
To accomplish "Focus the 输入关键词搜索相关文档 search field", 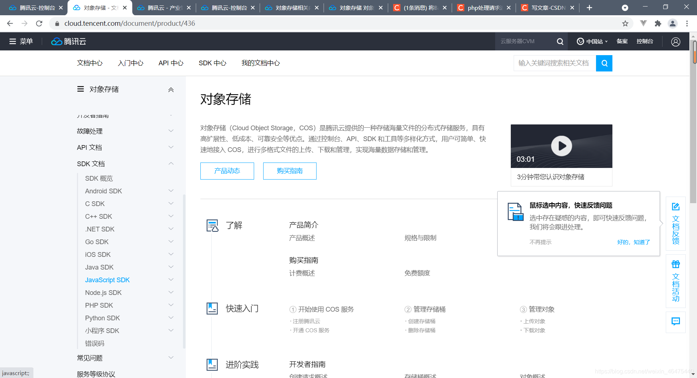I will tap(555, 63).
